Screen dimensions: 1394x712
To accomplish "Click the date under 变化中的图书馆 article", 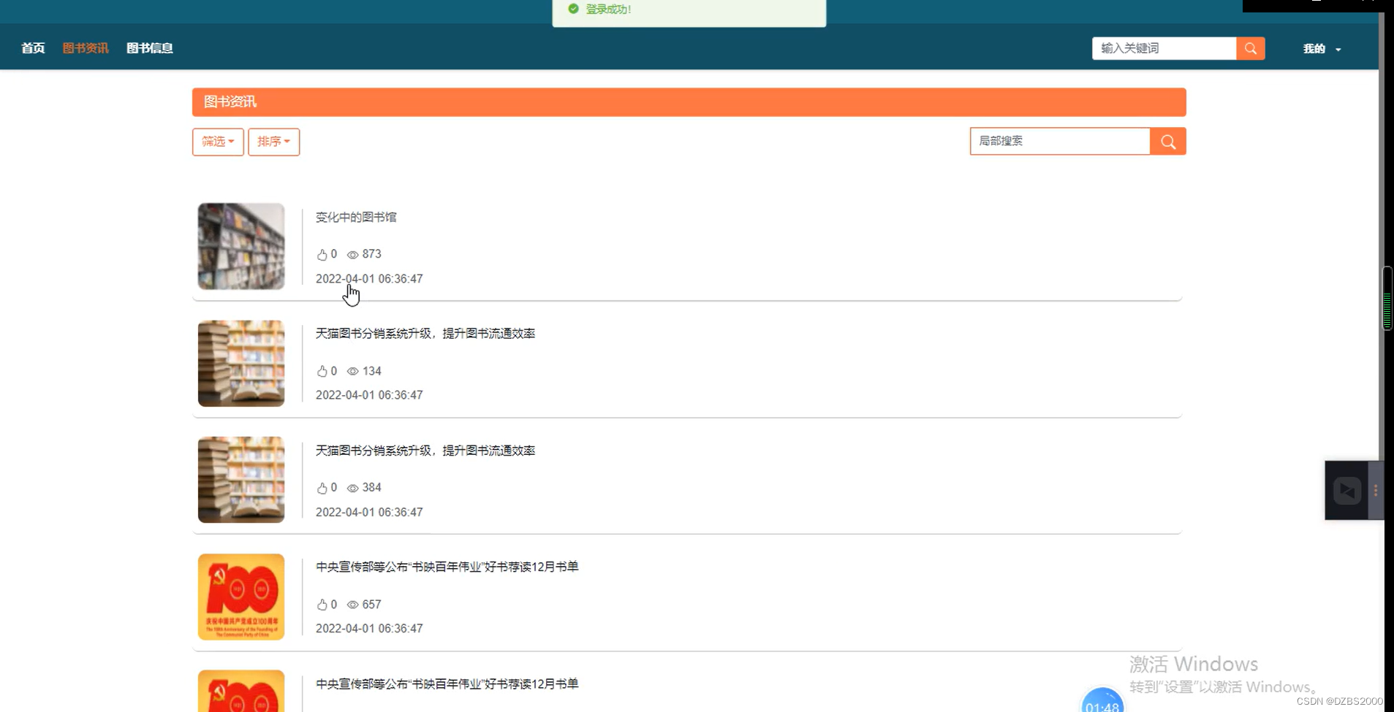I will tap(369, 279).
